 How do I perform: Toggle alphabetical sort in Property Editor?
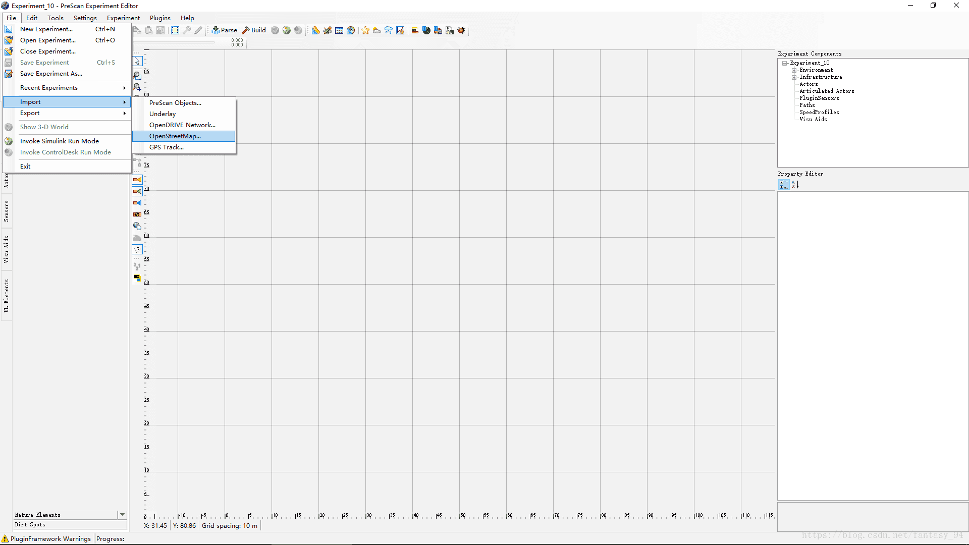pyautogui.click(x=795, y=185)
